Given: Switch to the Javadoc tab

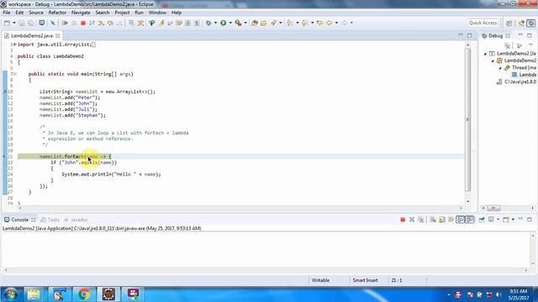Looking at the screenshot, I should [x=76, y=220].
